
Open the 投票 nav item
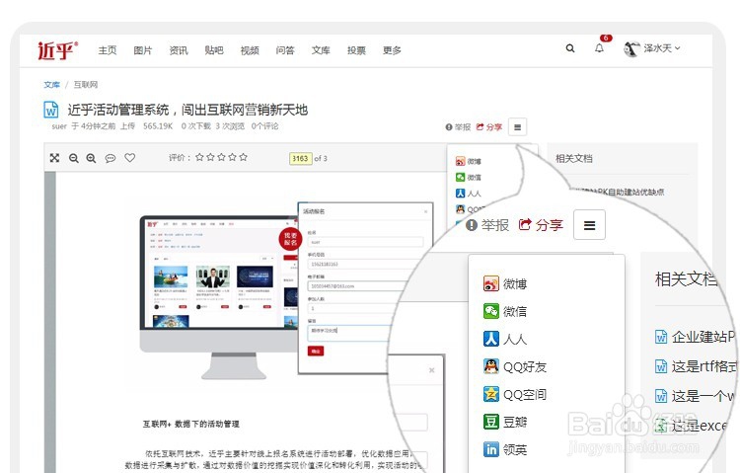[356, 50]
